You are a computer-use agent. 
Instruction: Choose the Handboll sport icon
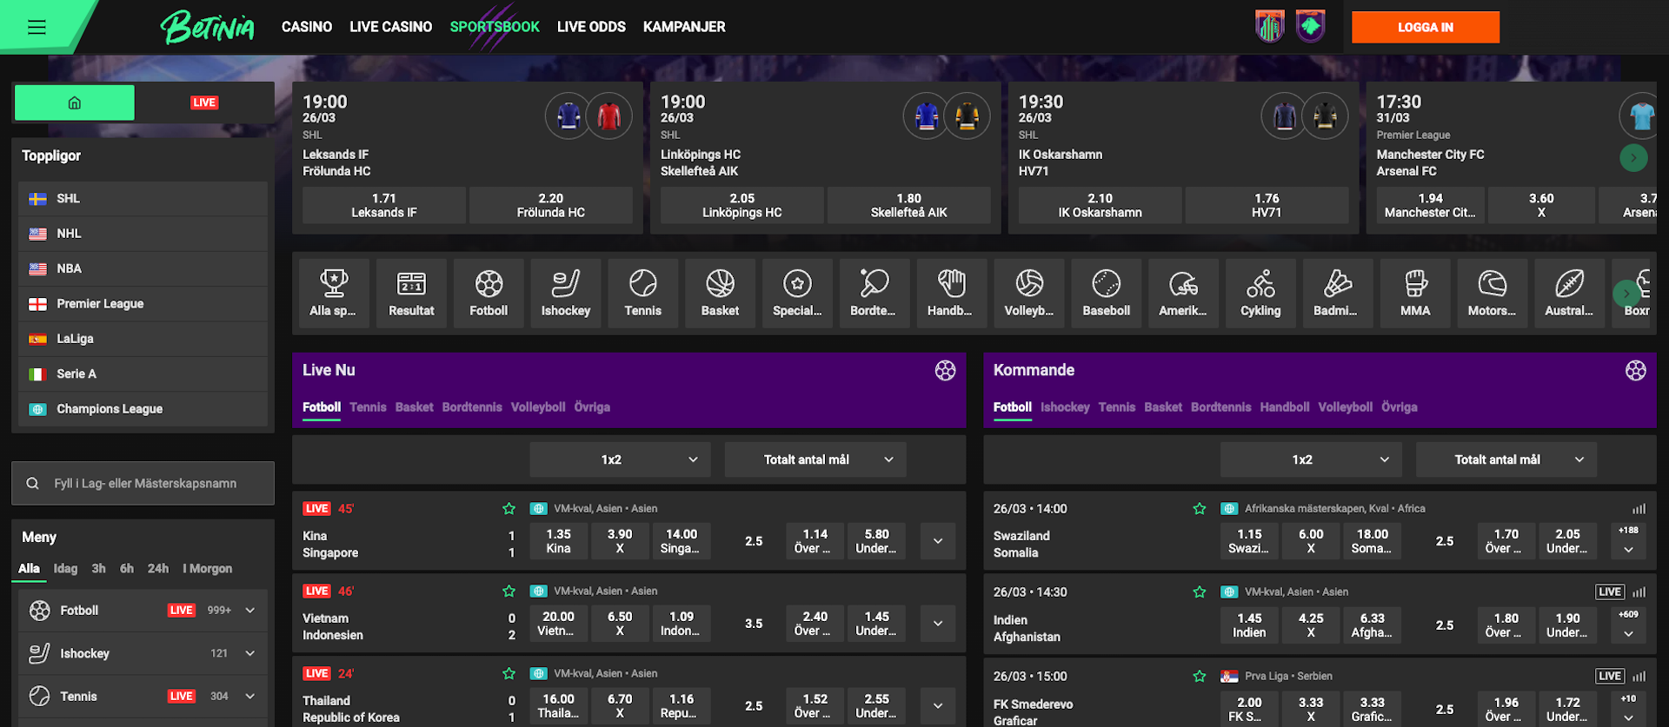tap(952, 293)
